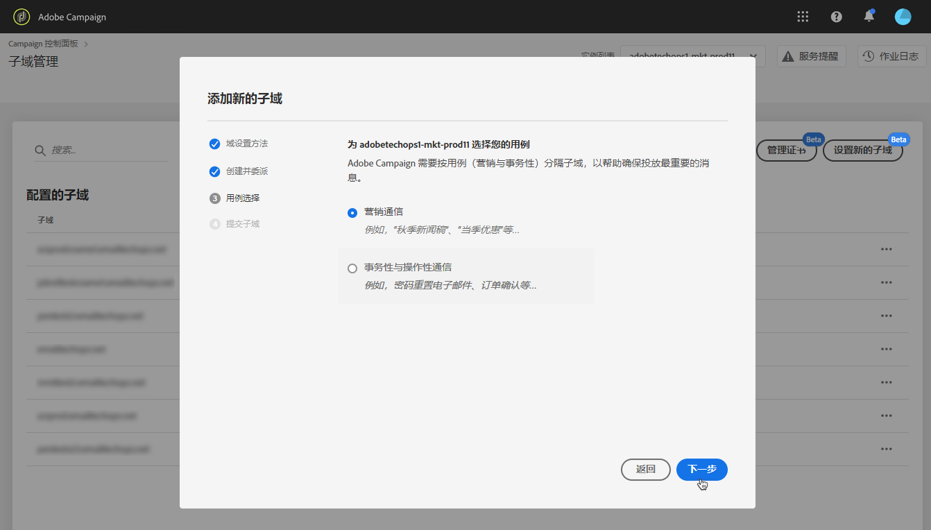Click the 子域 column header
The image size is (931, 530).
[x=46, y=220]
